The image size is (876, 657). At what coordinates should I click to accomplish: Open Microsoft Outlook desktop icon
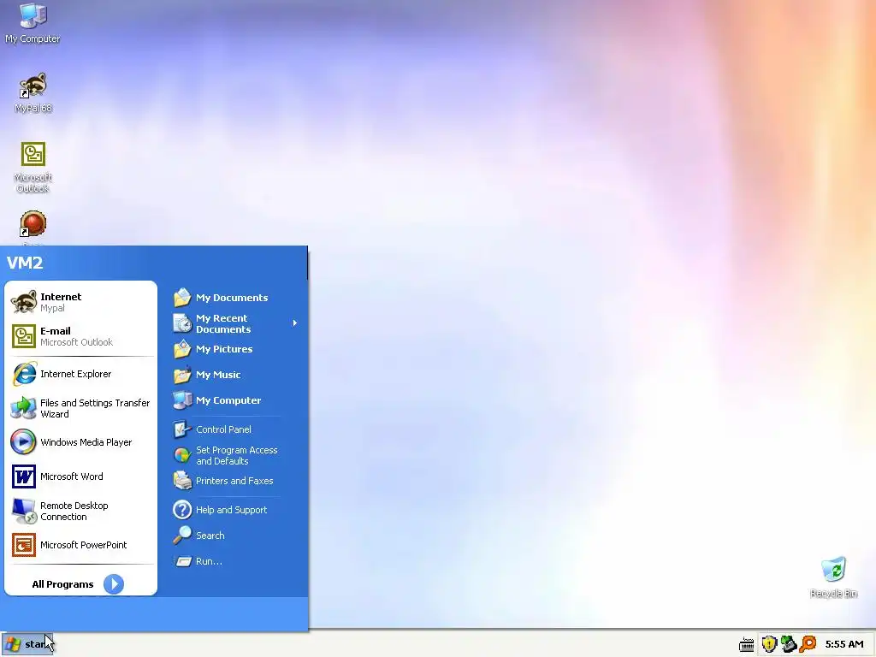tap(33, 167)
